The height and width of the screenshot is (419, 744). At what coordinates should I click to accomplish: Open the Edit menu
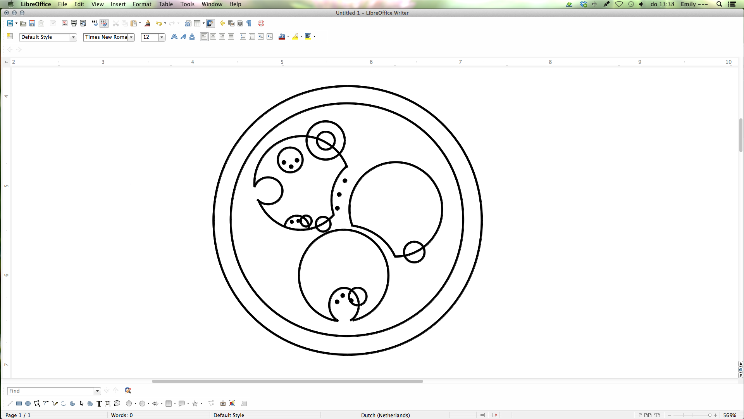[x=79, y=4]
